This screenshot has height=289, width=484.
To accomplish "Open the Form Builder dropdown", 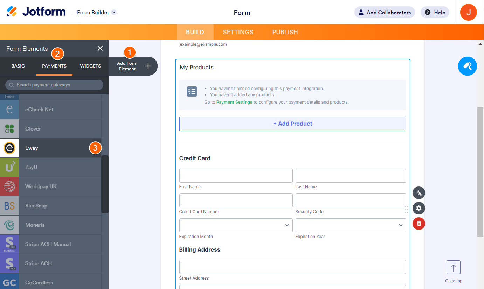I will tap(97, 12).
